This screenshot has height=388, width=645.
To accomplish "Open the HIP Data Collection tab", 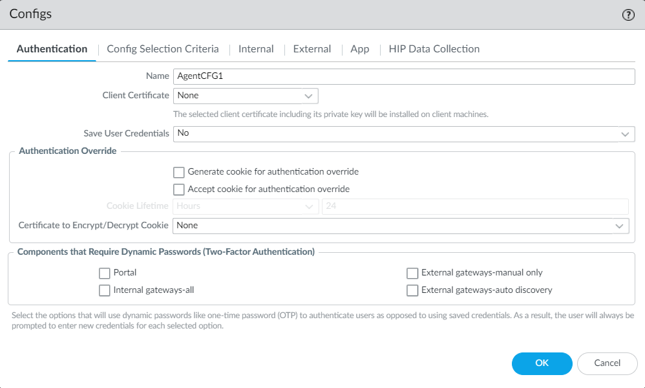I will point(434,49).
